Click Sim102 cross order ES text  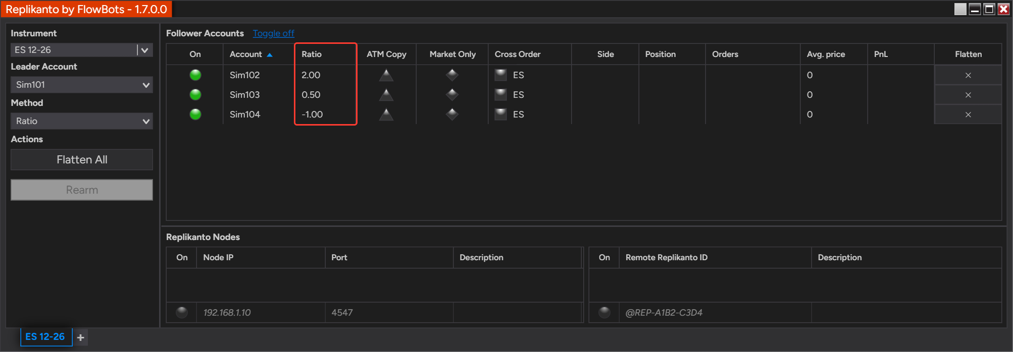[x=519, y=75]
